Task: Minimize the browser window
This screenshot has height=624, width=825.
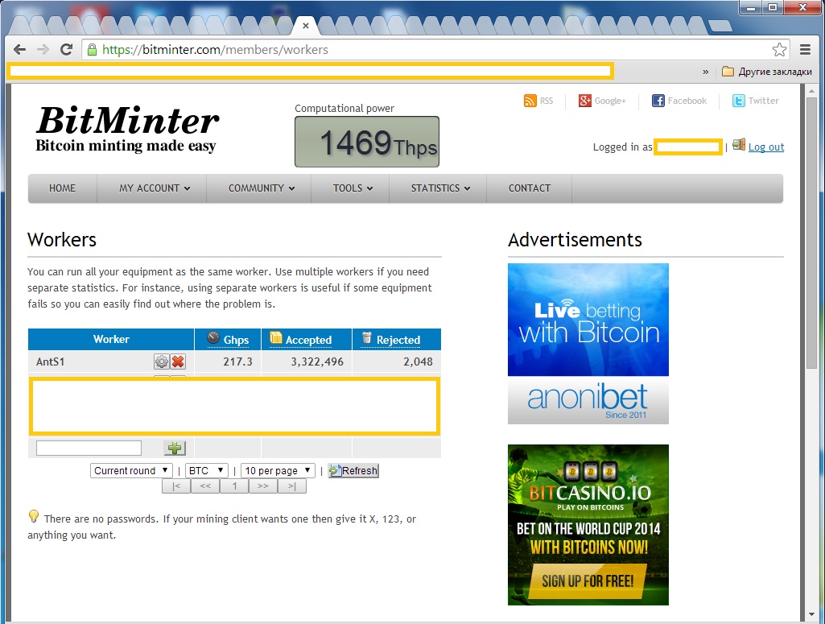Action: point(751,7)
